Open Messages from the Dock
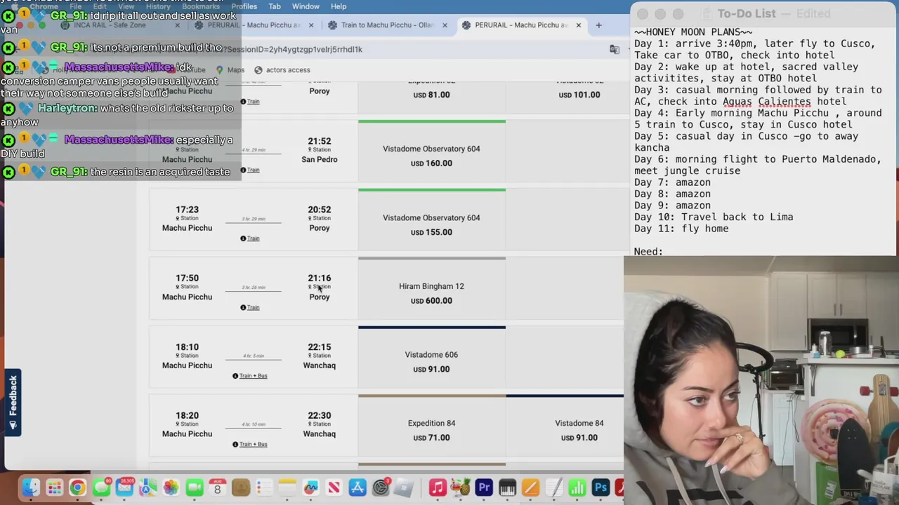The width and height of the screenshot is (899, 505). [x=101, y=487]
